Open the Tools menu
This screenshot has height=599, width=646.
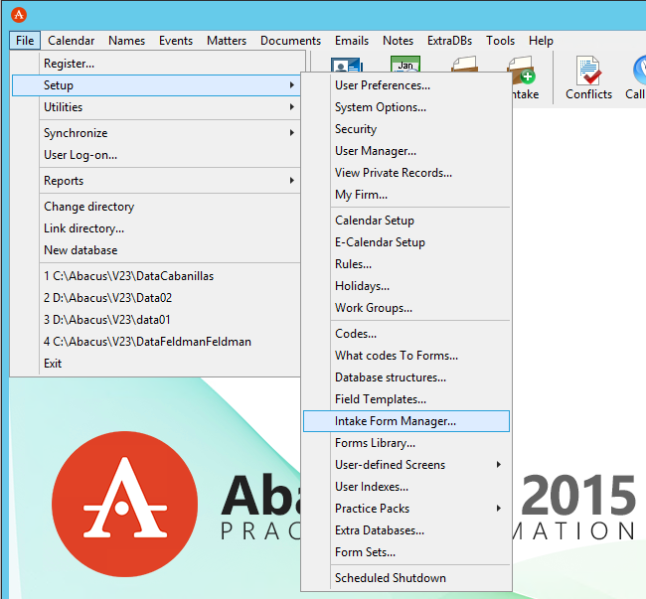[x=500, y=41]
